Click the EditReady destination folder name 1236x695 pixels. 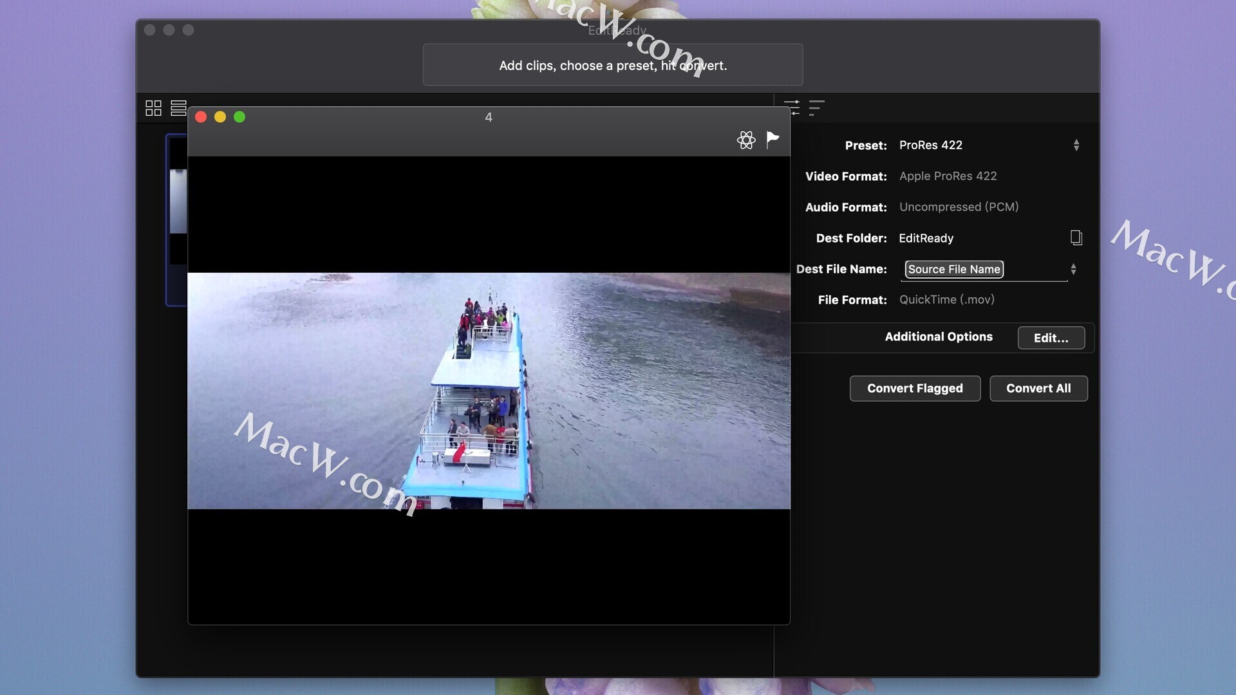[926, 238]
